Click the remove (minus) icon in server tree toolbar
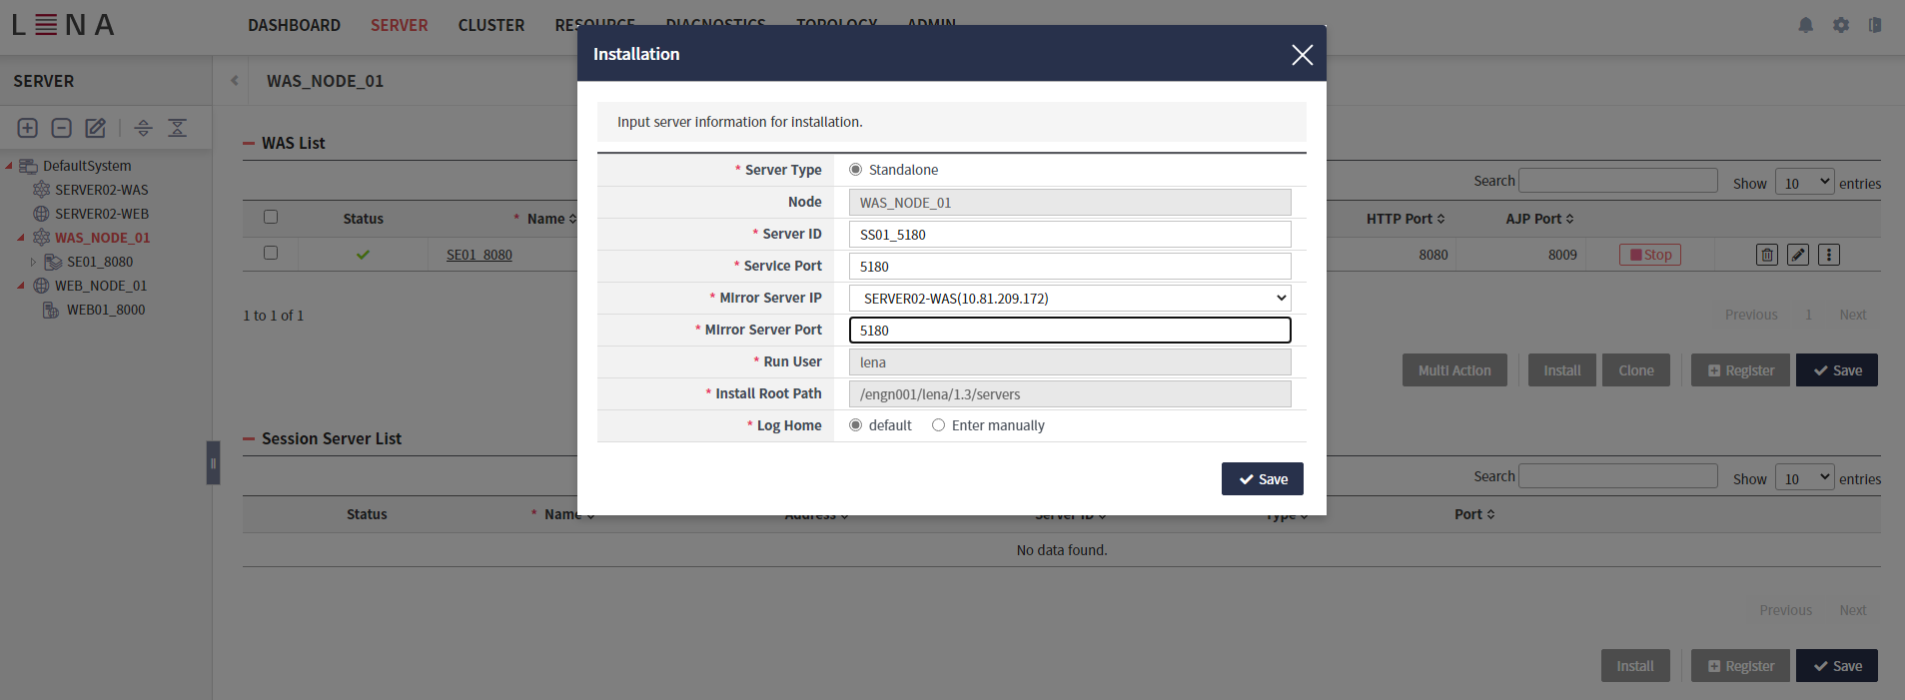The height and width of the screenshot is (700, 1905). click(x=61, y=128)
